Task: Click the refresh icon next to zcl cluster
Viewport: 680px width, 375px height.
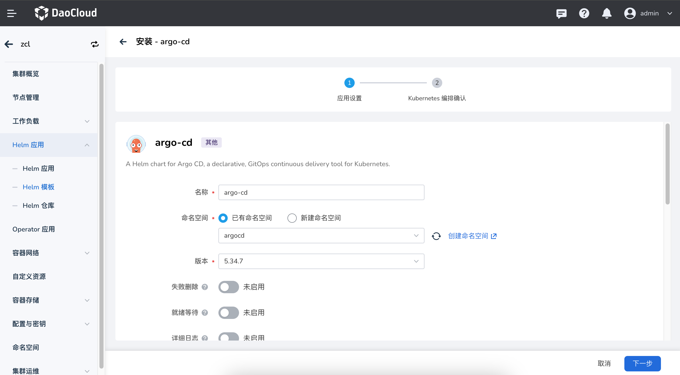Action: (x=95, y=44)
